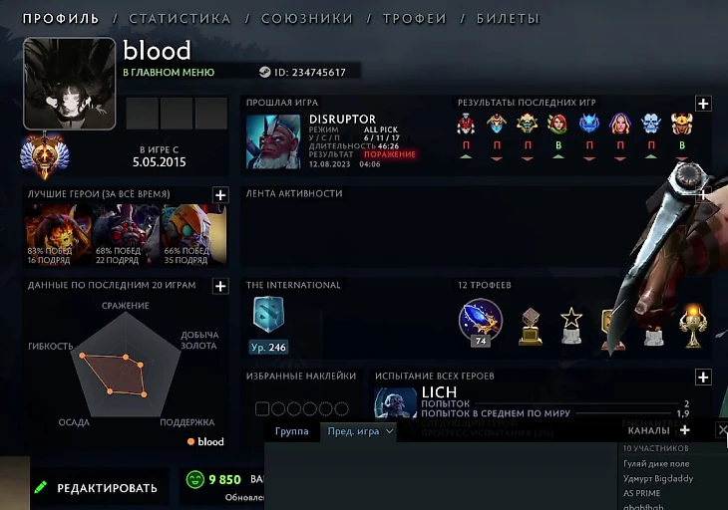Expand last 20 games data panel
This screenshot has height=510, width=728.
(x=220, y=286)
